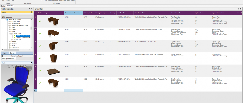Click tree horizontal scroll right arrow
The image size is (243, 103).
(29, 50)
